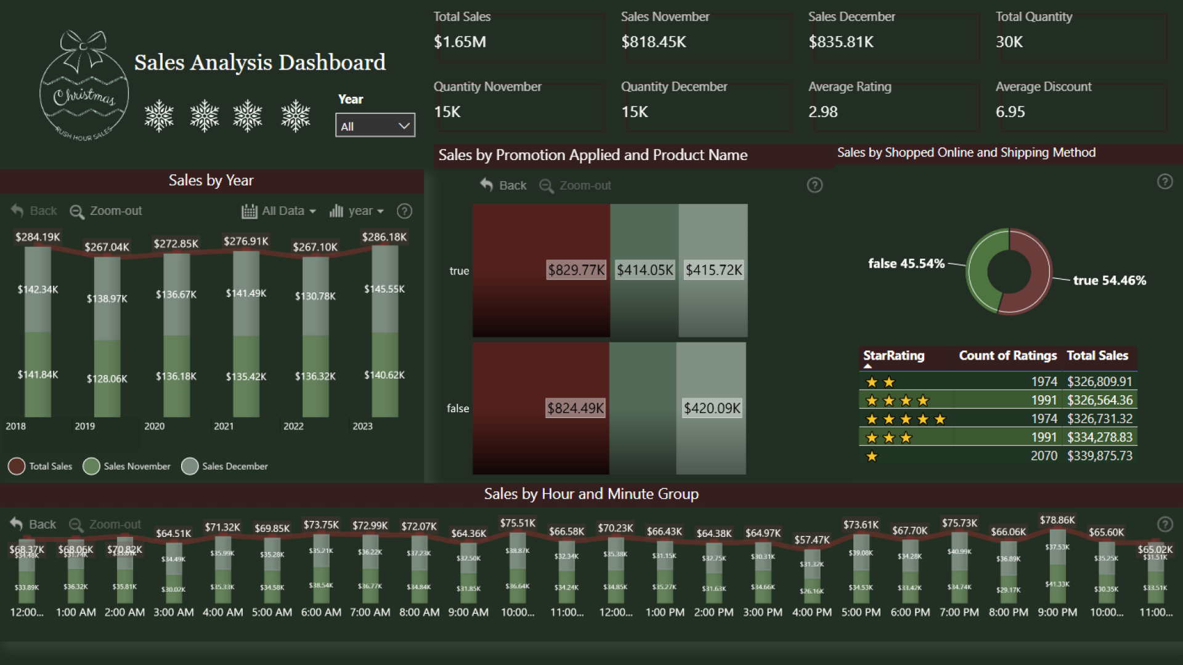Select the 2018 bar in Sales by Year
This screenshot has width=1183, height=665.
click(38, 332)
